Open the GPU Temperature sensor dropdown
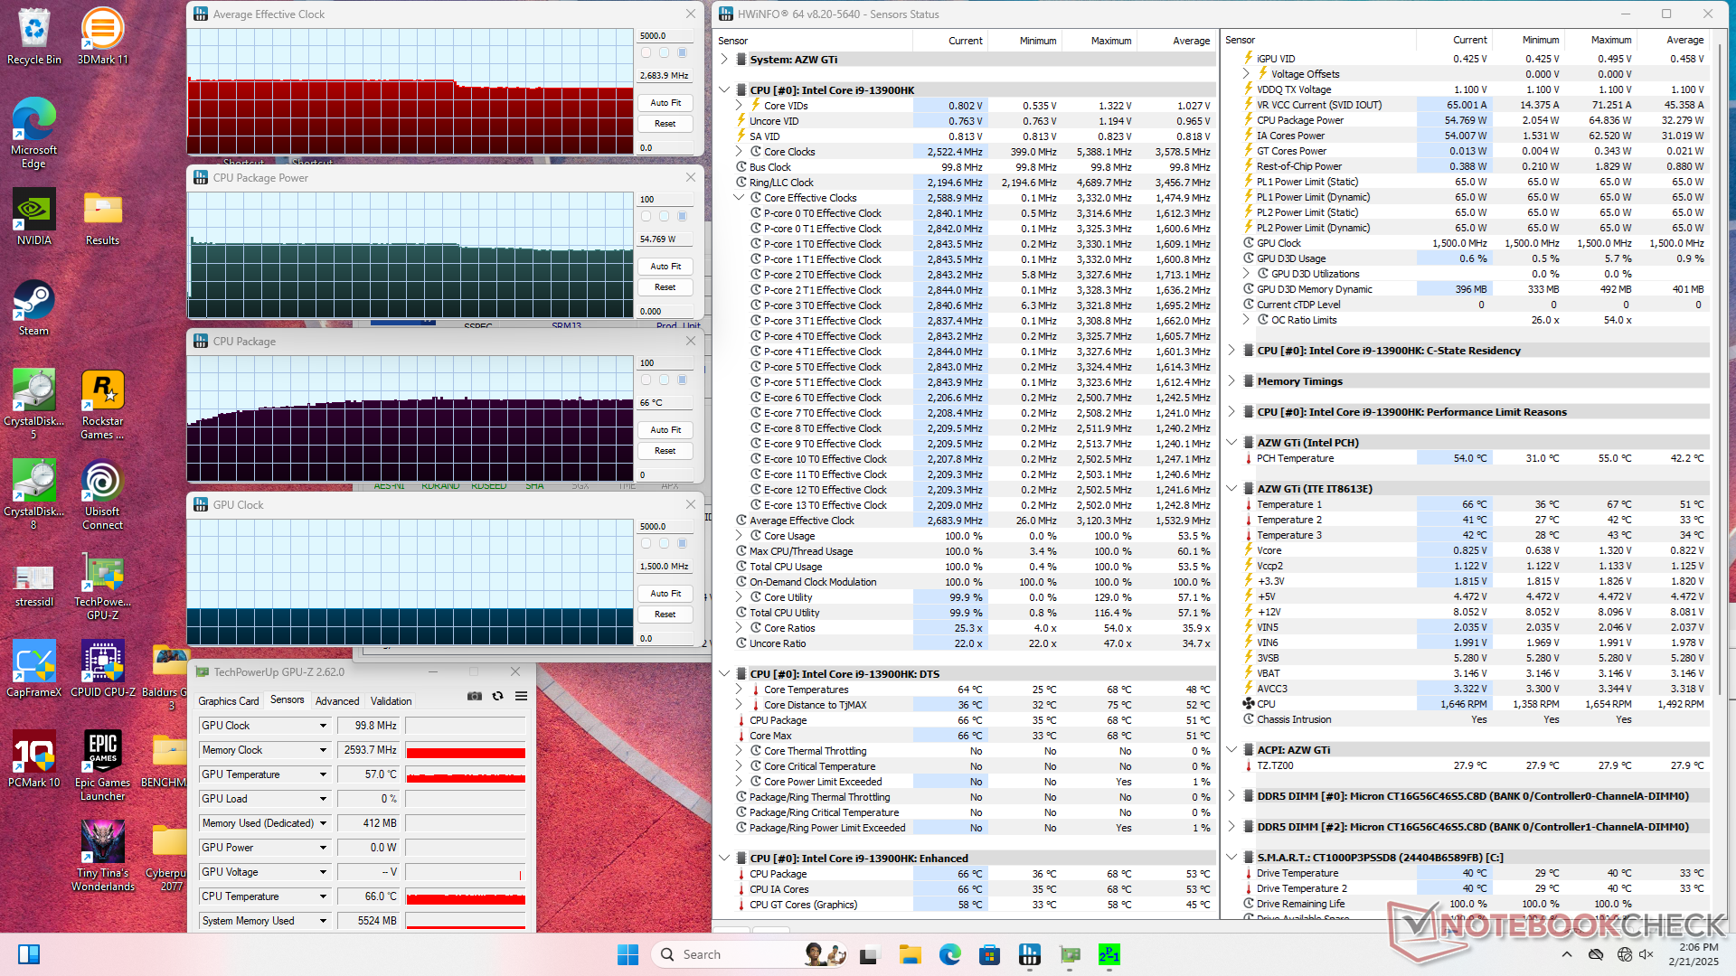1736x976 pixels. 323,774
